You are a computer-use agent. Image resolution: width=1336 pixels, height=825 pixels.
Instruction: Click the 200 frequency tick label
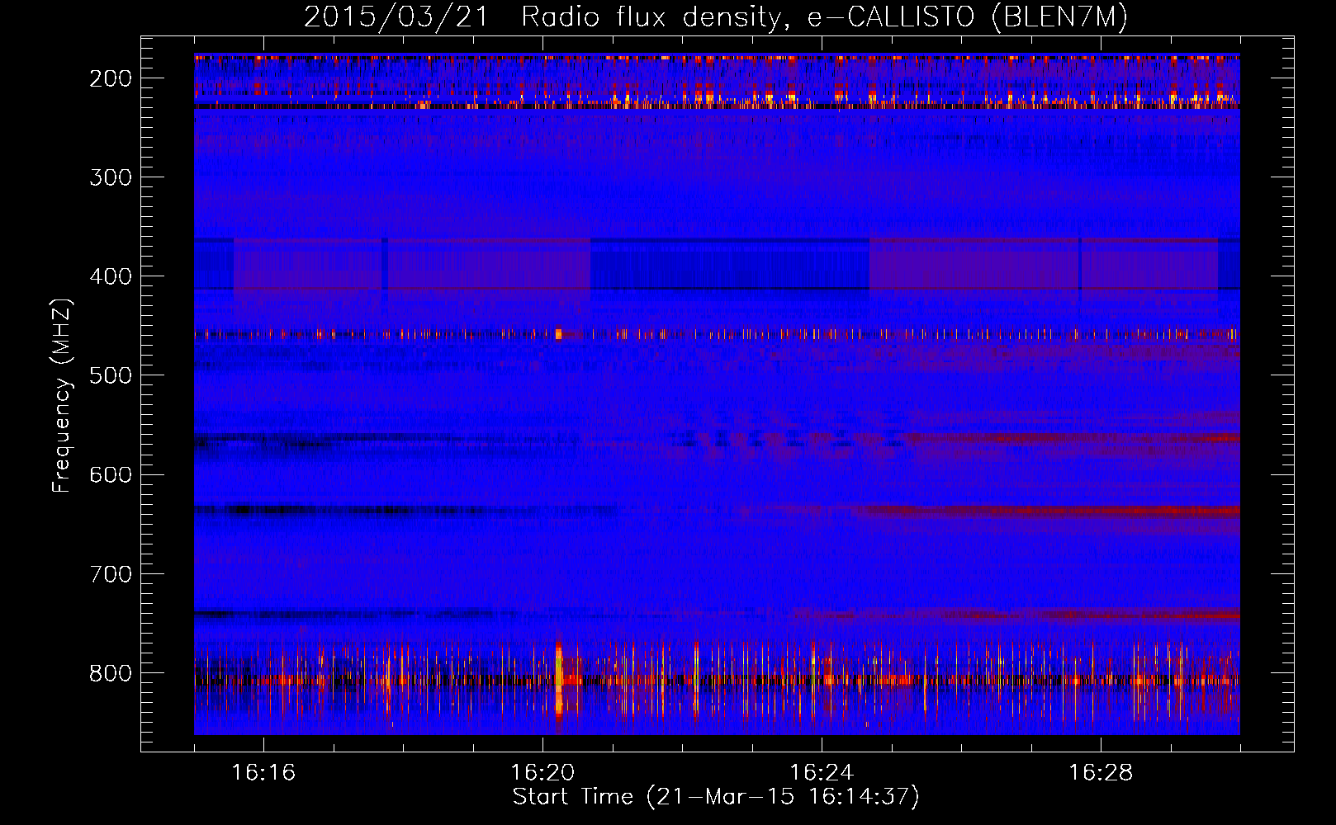click(110, 78)
